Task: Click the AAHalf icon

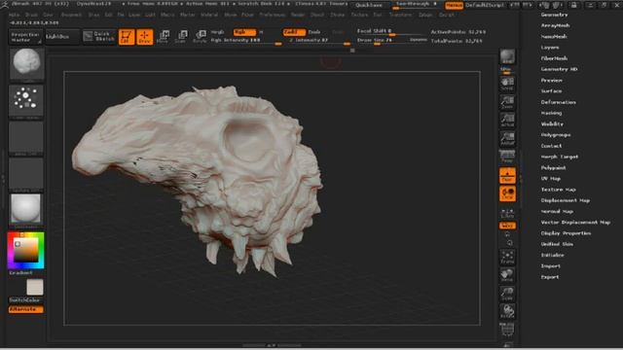Action: click(x=507, y=138)
